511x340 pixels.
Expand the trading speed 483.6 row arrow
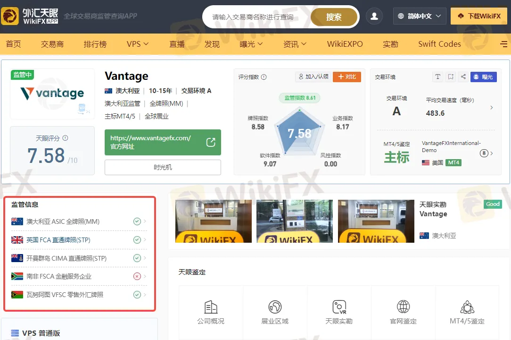pyautogui.click(x=492, y=108)
